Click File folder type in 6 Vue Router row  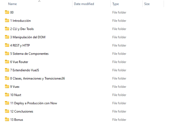119,62
